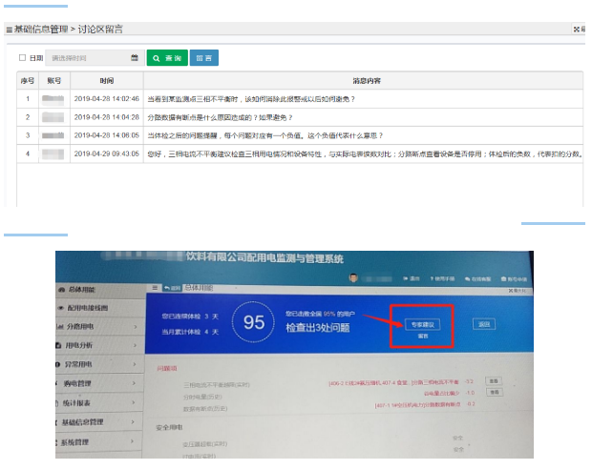
Task: Click the 专家建议 button in the banner
Action: click(418, 324)
